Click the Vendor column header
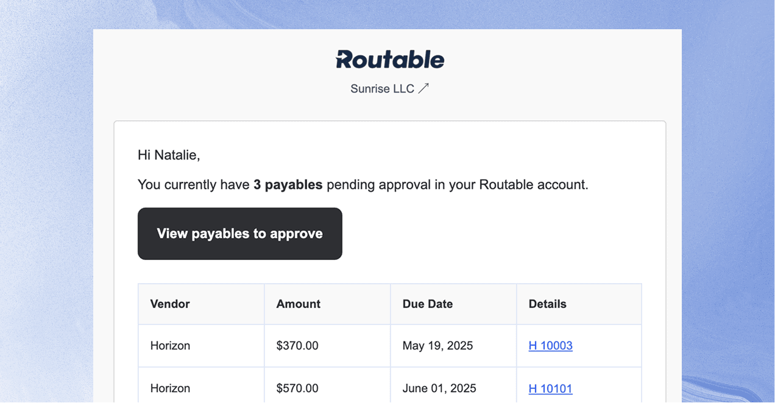This screenshot has height=403, width=775. (170, 304)
